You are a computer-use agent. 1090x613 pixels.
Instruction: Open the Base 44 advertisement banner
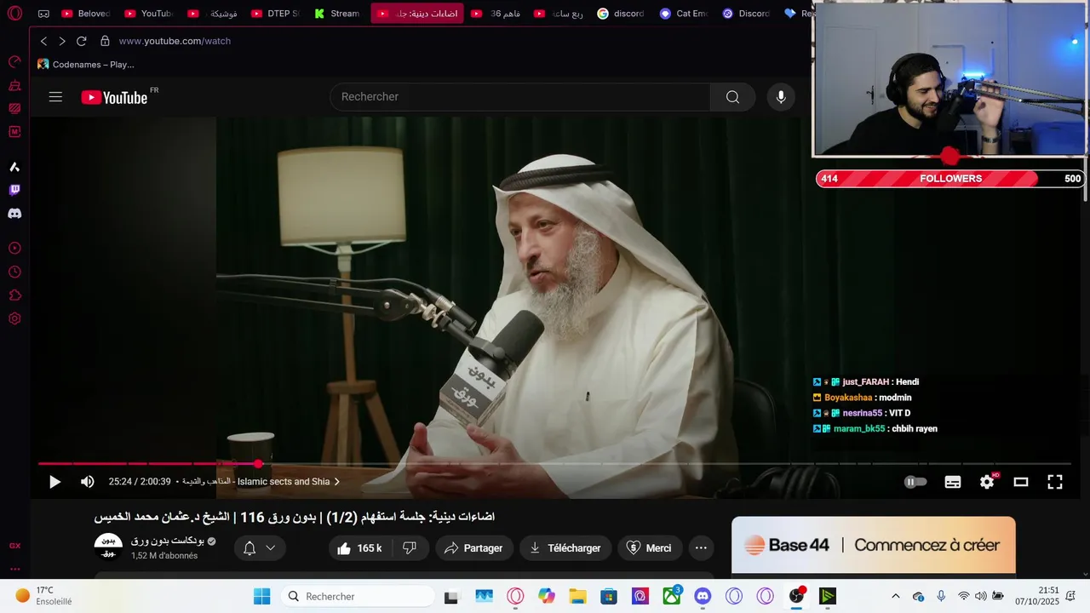(x=874, y=545)
